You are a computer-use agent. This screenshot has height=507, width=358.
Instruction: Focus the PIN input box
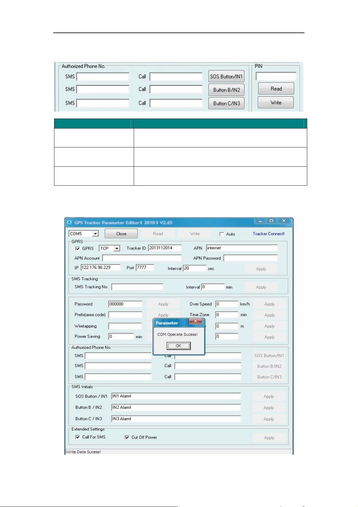tap(276, 76)
